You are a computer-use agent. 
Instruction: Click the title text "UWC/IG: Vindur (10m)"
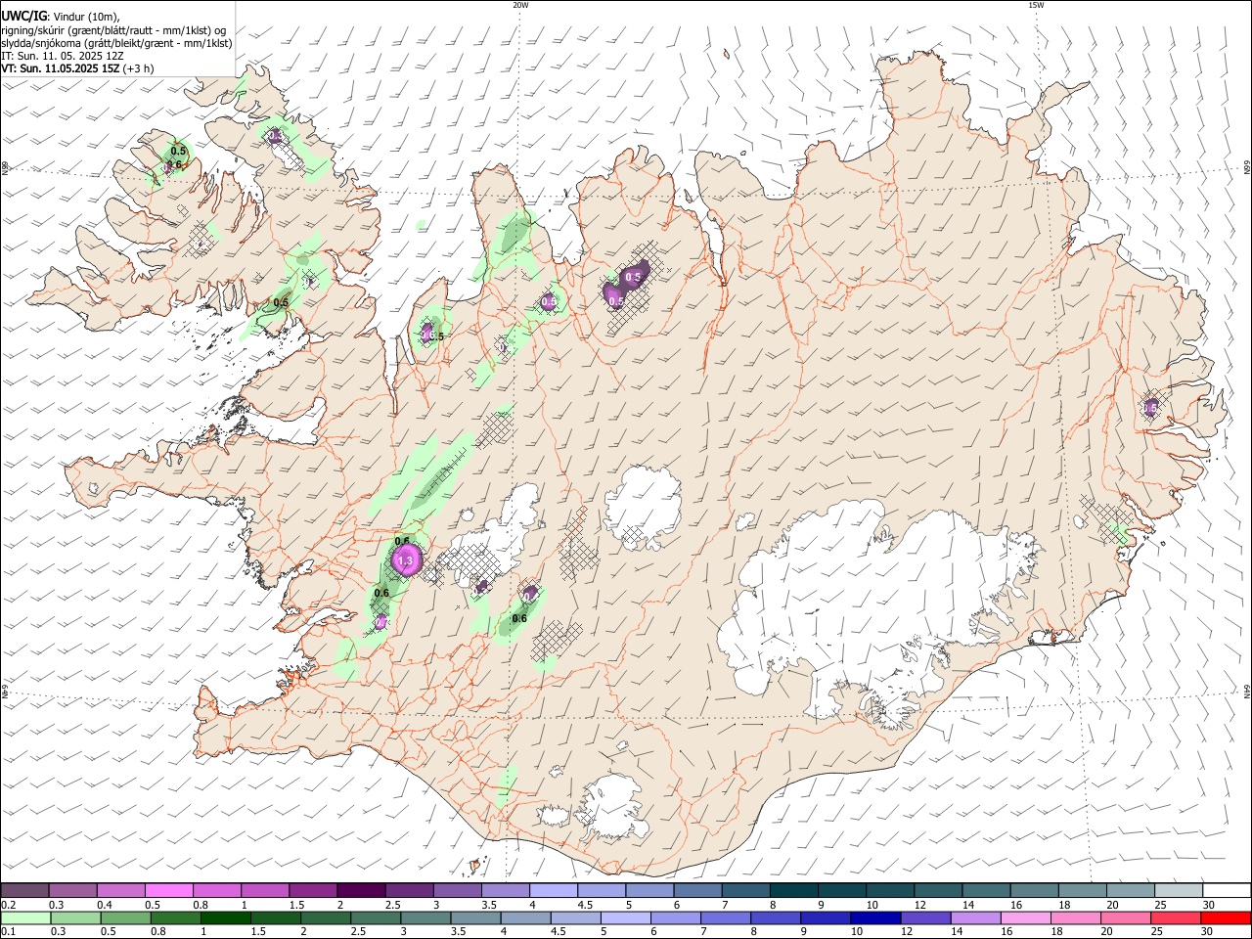[x=61, y=16]
